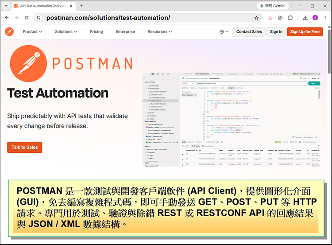This screenshot has width=332, height=245.
Task: Open the language globe selector
Action: (x=224, y=31)
